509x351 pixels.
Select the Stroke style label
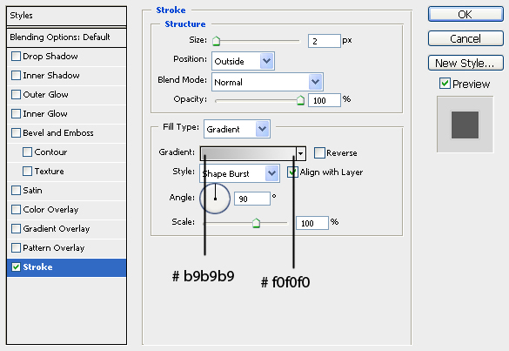coord(37,267)
